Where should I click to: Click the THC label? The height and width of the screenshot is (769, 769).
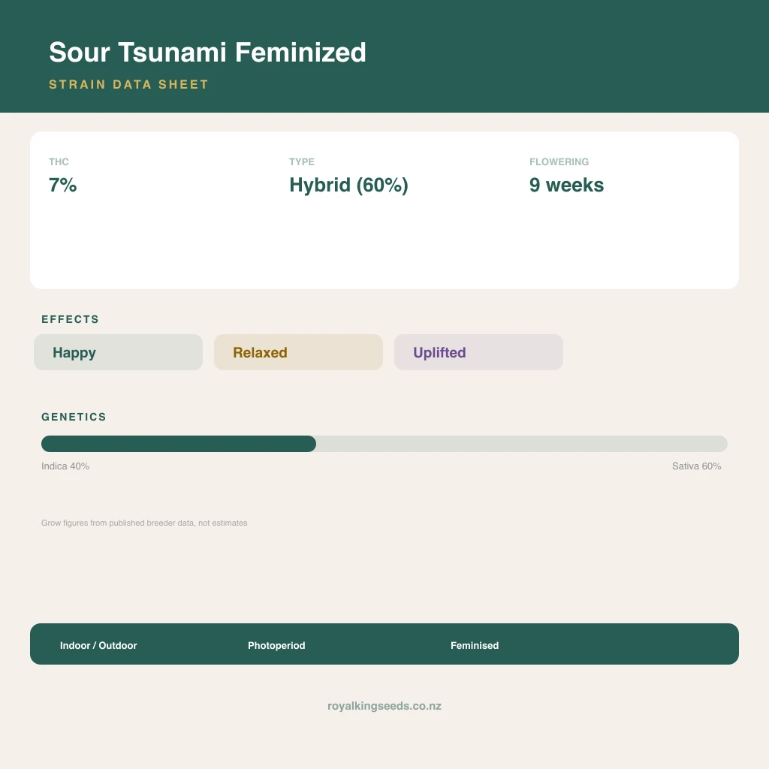(x=59, y=162)
